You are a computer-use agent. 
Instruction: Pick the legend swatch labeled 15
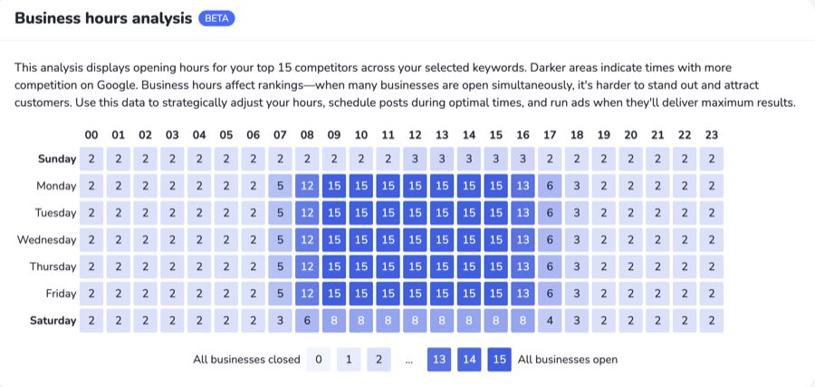pyautogui.click(x=500, y=360)
